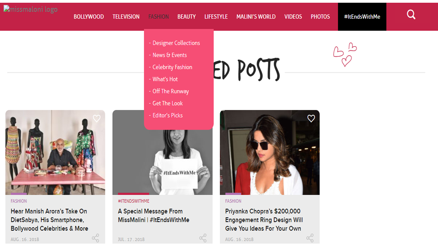Share the Manish Arora article
Image resolution: width=438 pixels, height=246 pixels.
pyautogui.click(x=95, y=238)
